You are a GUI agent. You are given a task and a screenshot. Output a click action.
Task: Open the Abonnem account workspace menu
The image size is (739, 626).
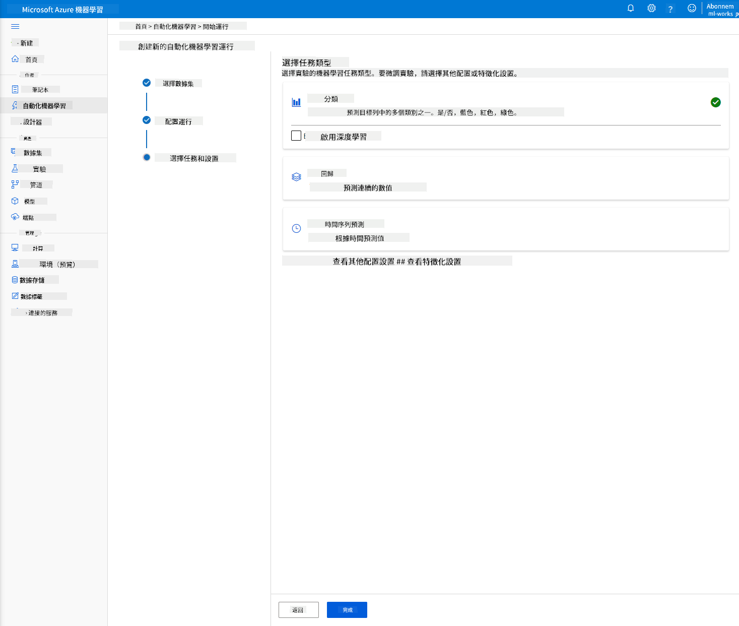pyautogui.click(x=722, y=10)
